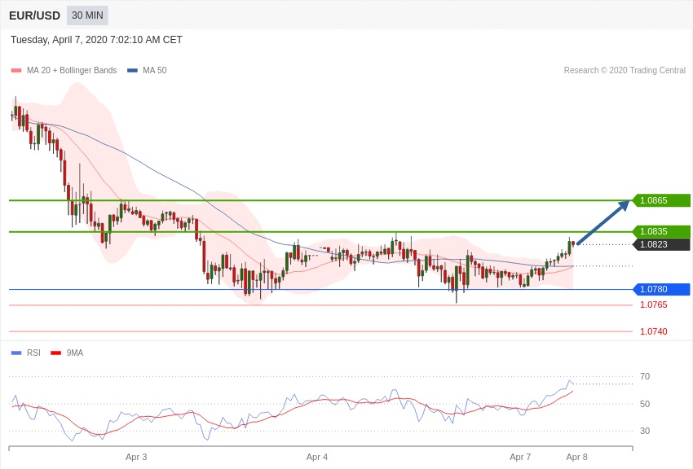Click the 'Apr 3' date axis label
This screenshot has height=469, width=693.
(136, 457)
